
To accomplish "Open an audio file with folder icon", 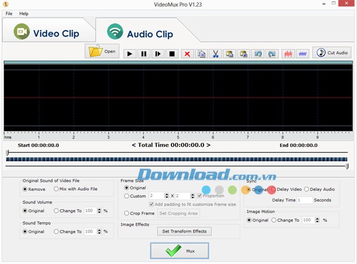I will [x=102, y=51].
